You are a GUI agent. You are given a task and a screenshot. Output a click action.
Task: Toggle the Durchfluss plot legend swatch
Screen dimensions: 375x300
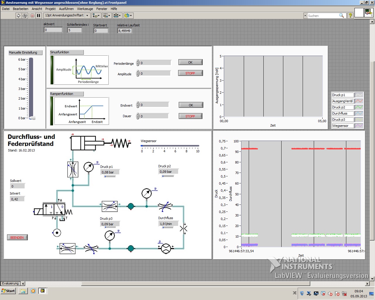(x=359, y=113)
